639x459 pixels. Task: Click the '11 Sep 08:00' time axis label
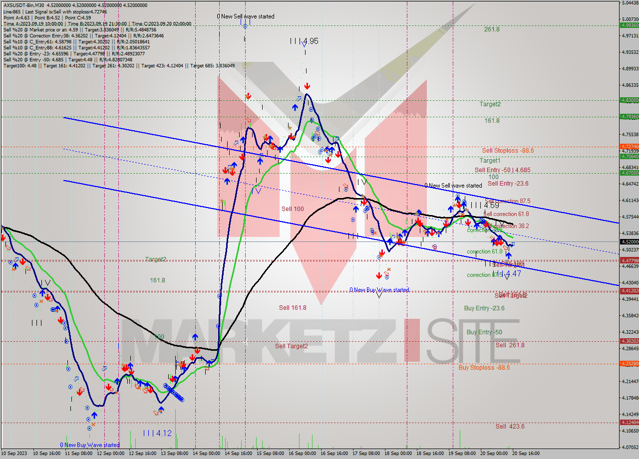(x=79, y=454)
